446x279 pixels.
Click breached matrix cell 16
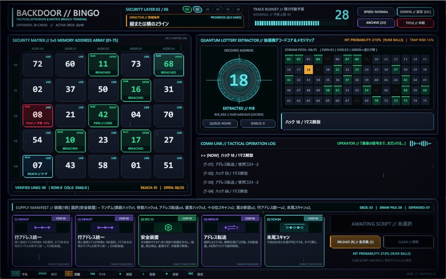point(136,90)
